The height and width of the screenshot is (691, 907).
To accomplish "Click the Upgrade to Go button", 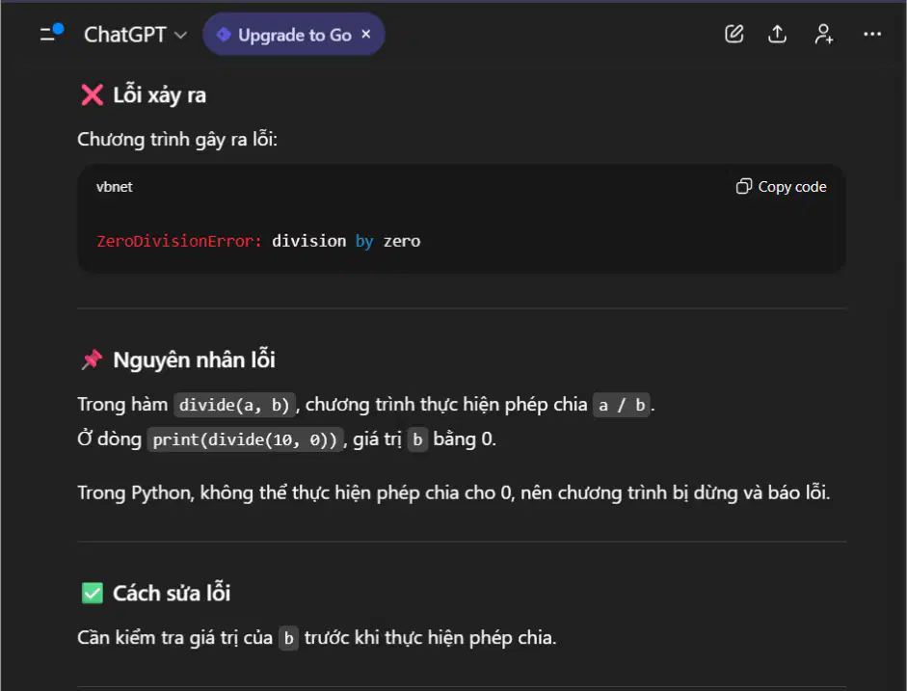I will [294, 35].
